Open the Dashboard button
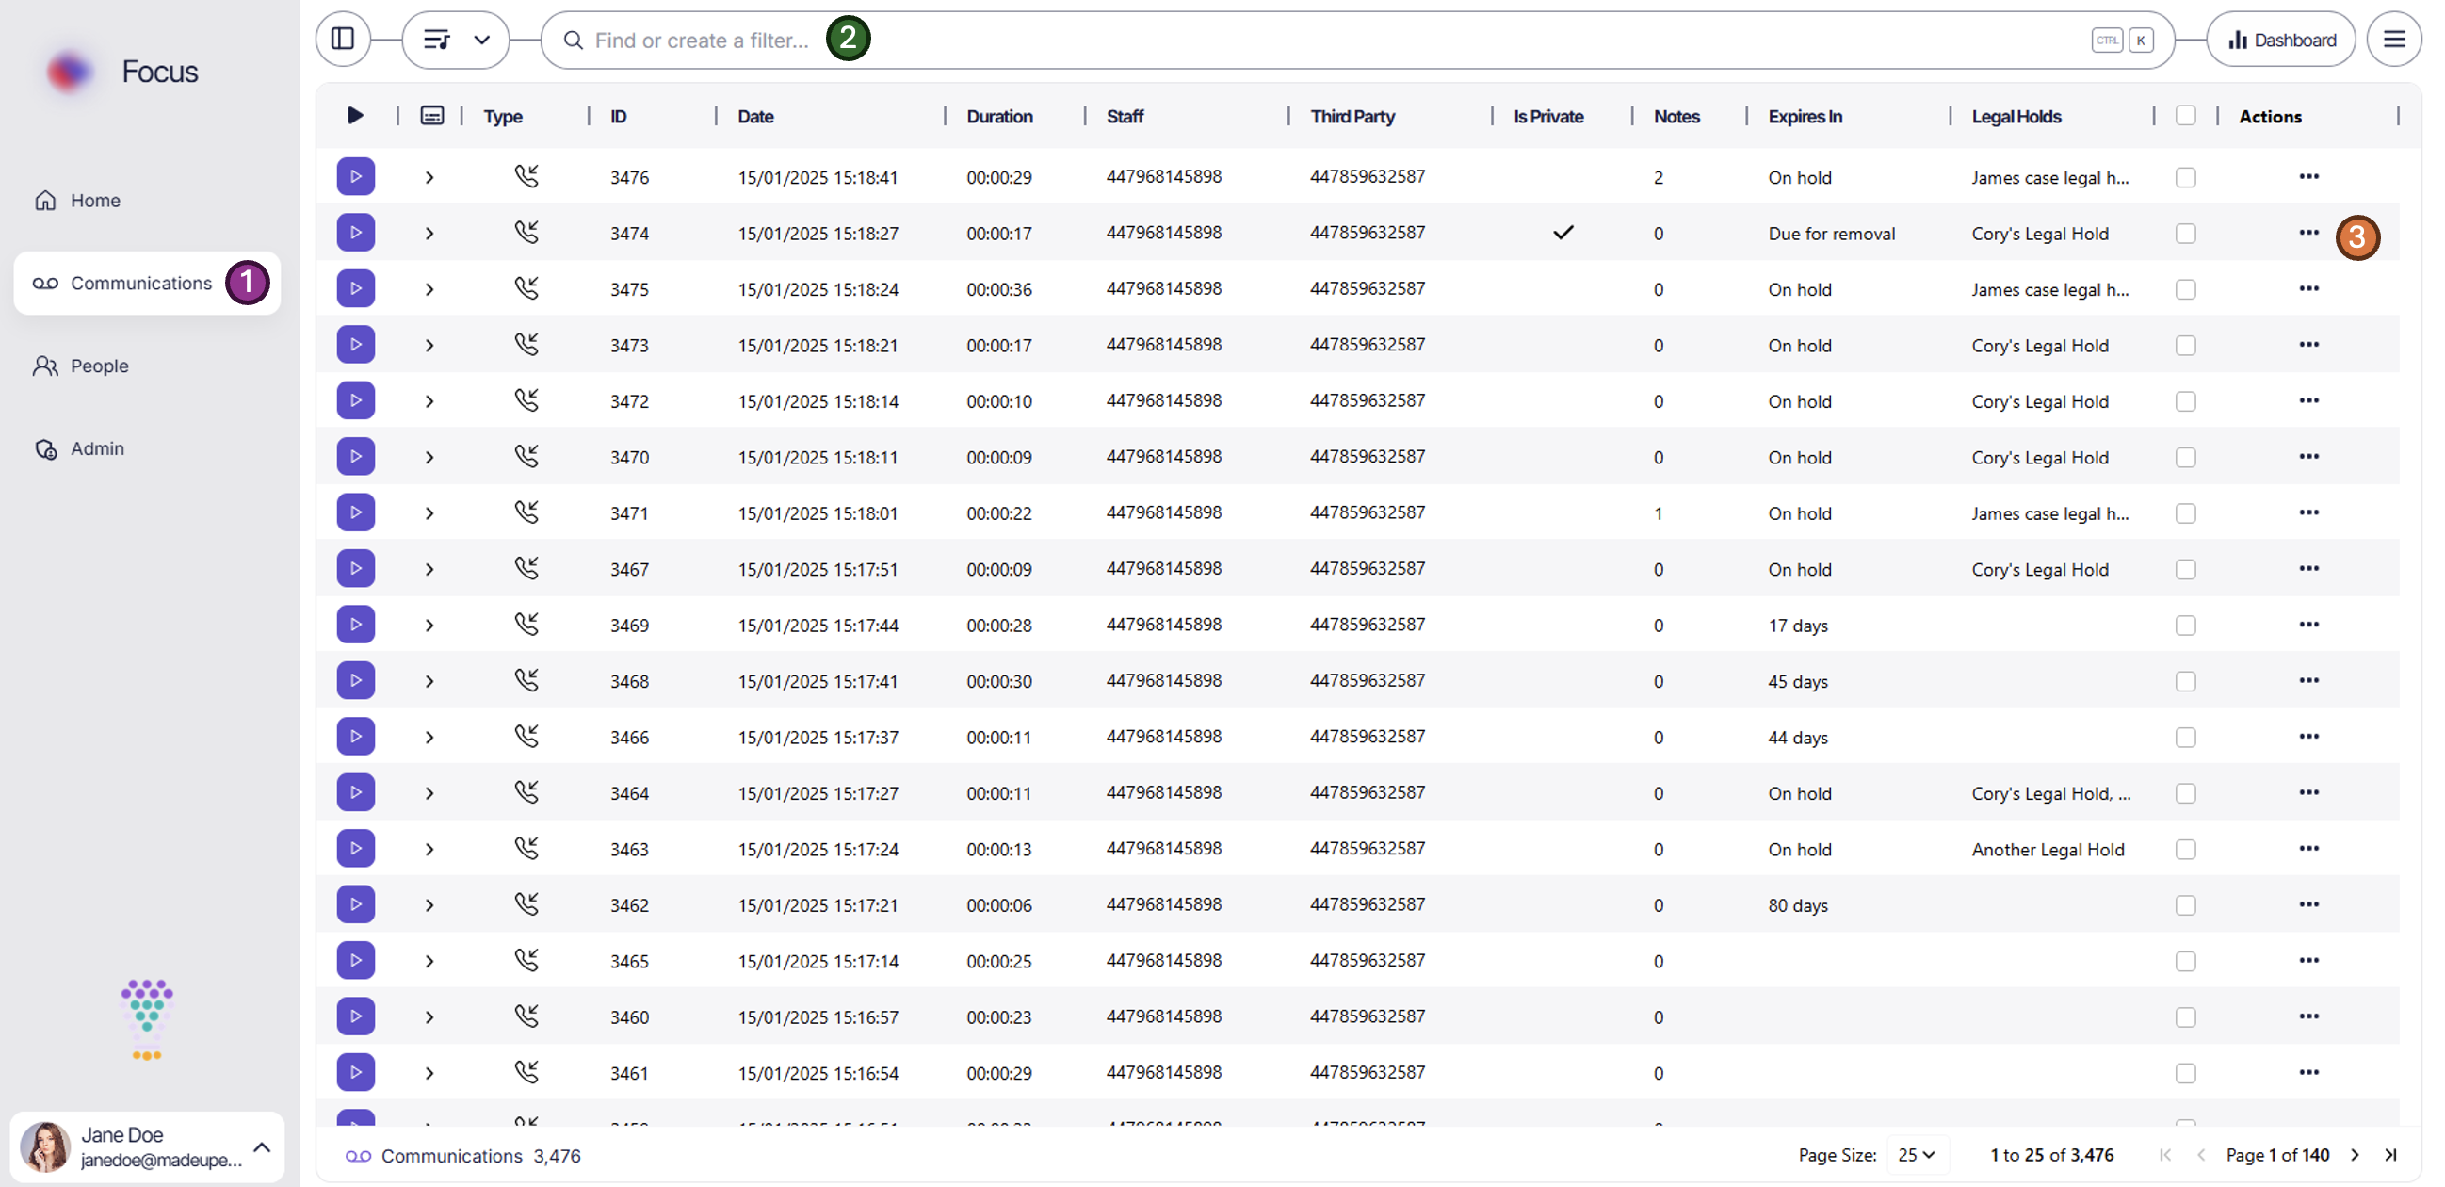The image size is (2445, 1187). 2280,40
